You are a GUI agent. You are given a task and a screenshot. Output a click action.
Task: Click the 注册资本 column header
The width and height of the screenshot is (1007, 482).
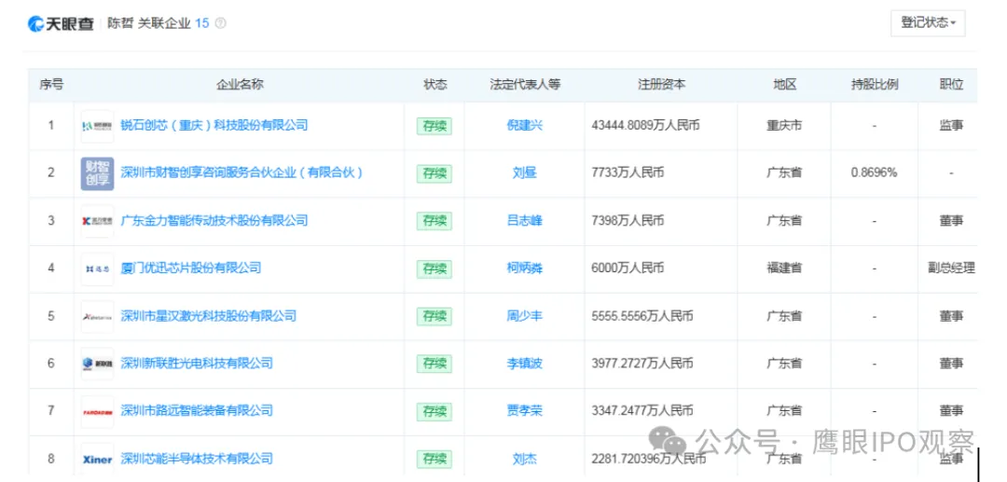click(661, 84)
